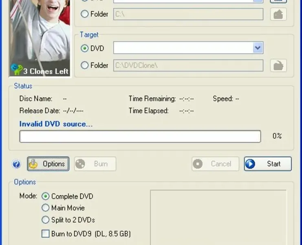Click the disabled Burn button
The height and width of the screenshot is (245, 302).
[95, 164]
